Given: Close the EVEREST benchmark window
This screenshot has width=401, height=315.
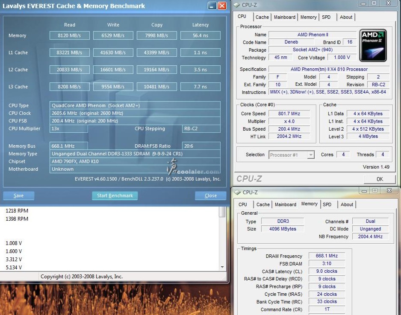Looking at the screenshot, I should tap(222, 6).
